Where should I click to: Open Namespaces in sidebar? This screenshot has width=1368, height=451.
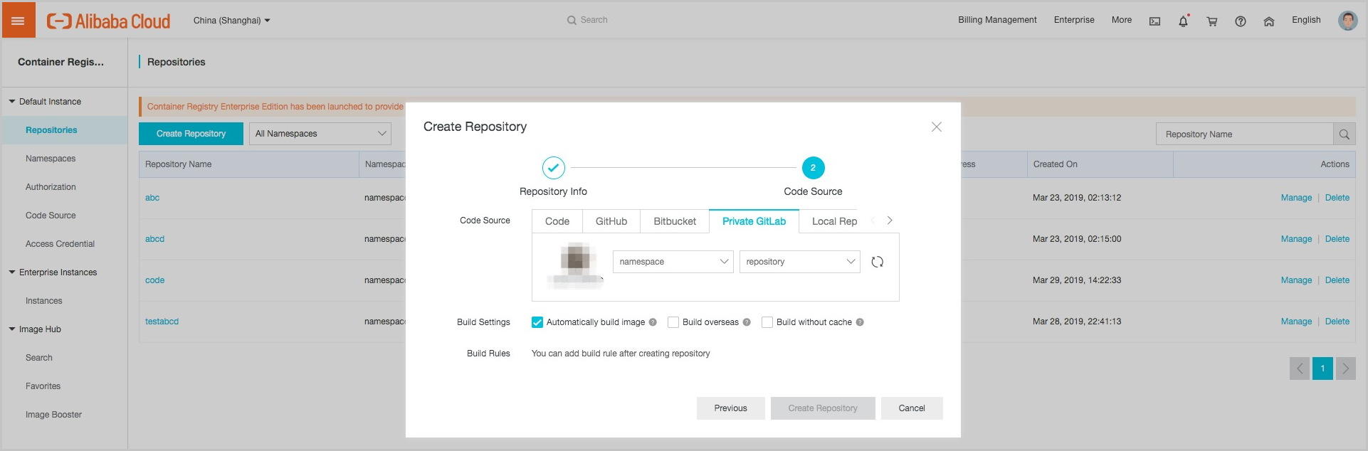click(x=51, y=159)
